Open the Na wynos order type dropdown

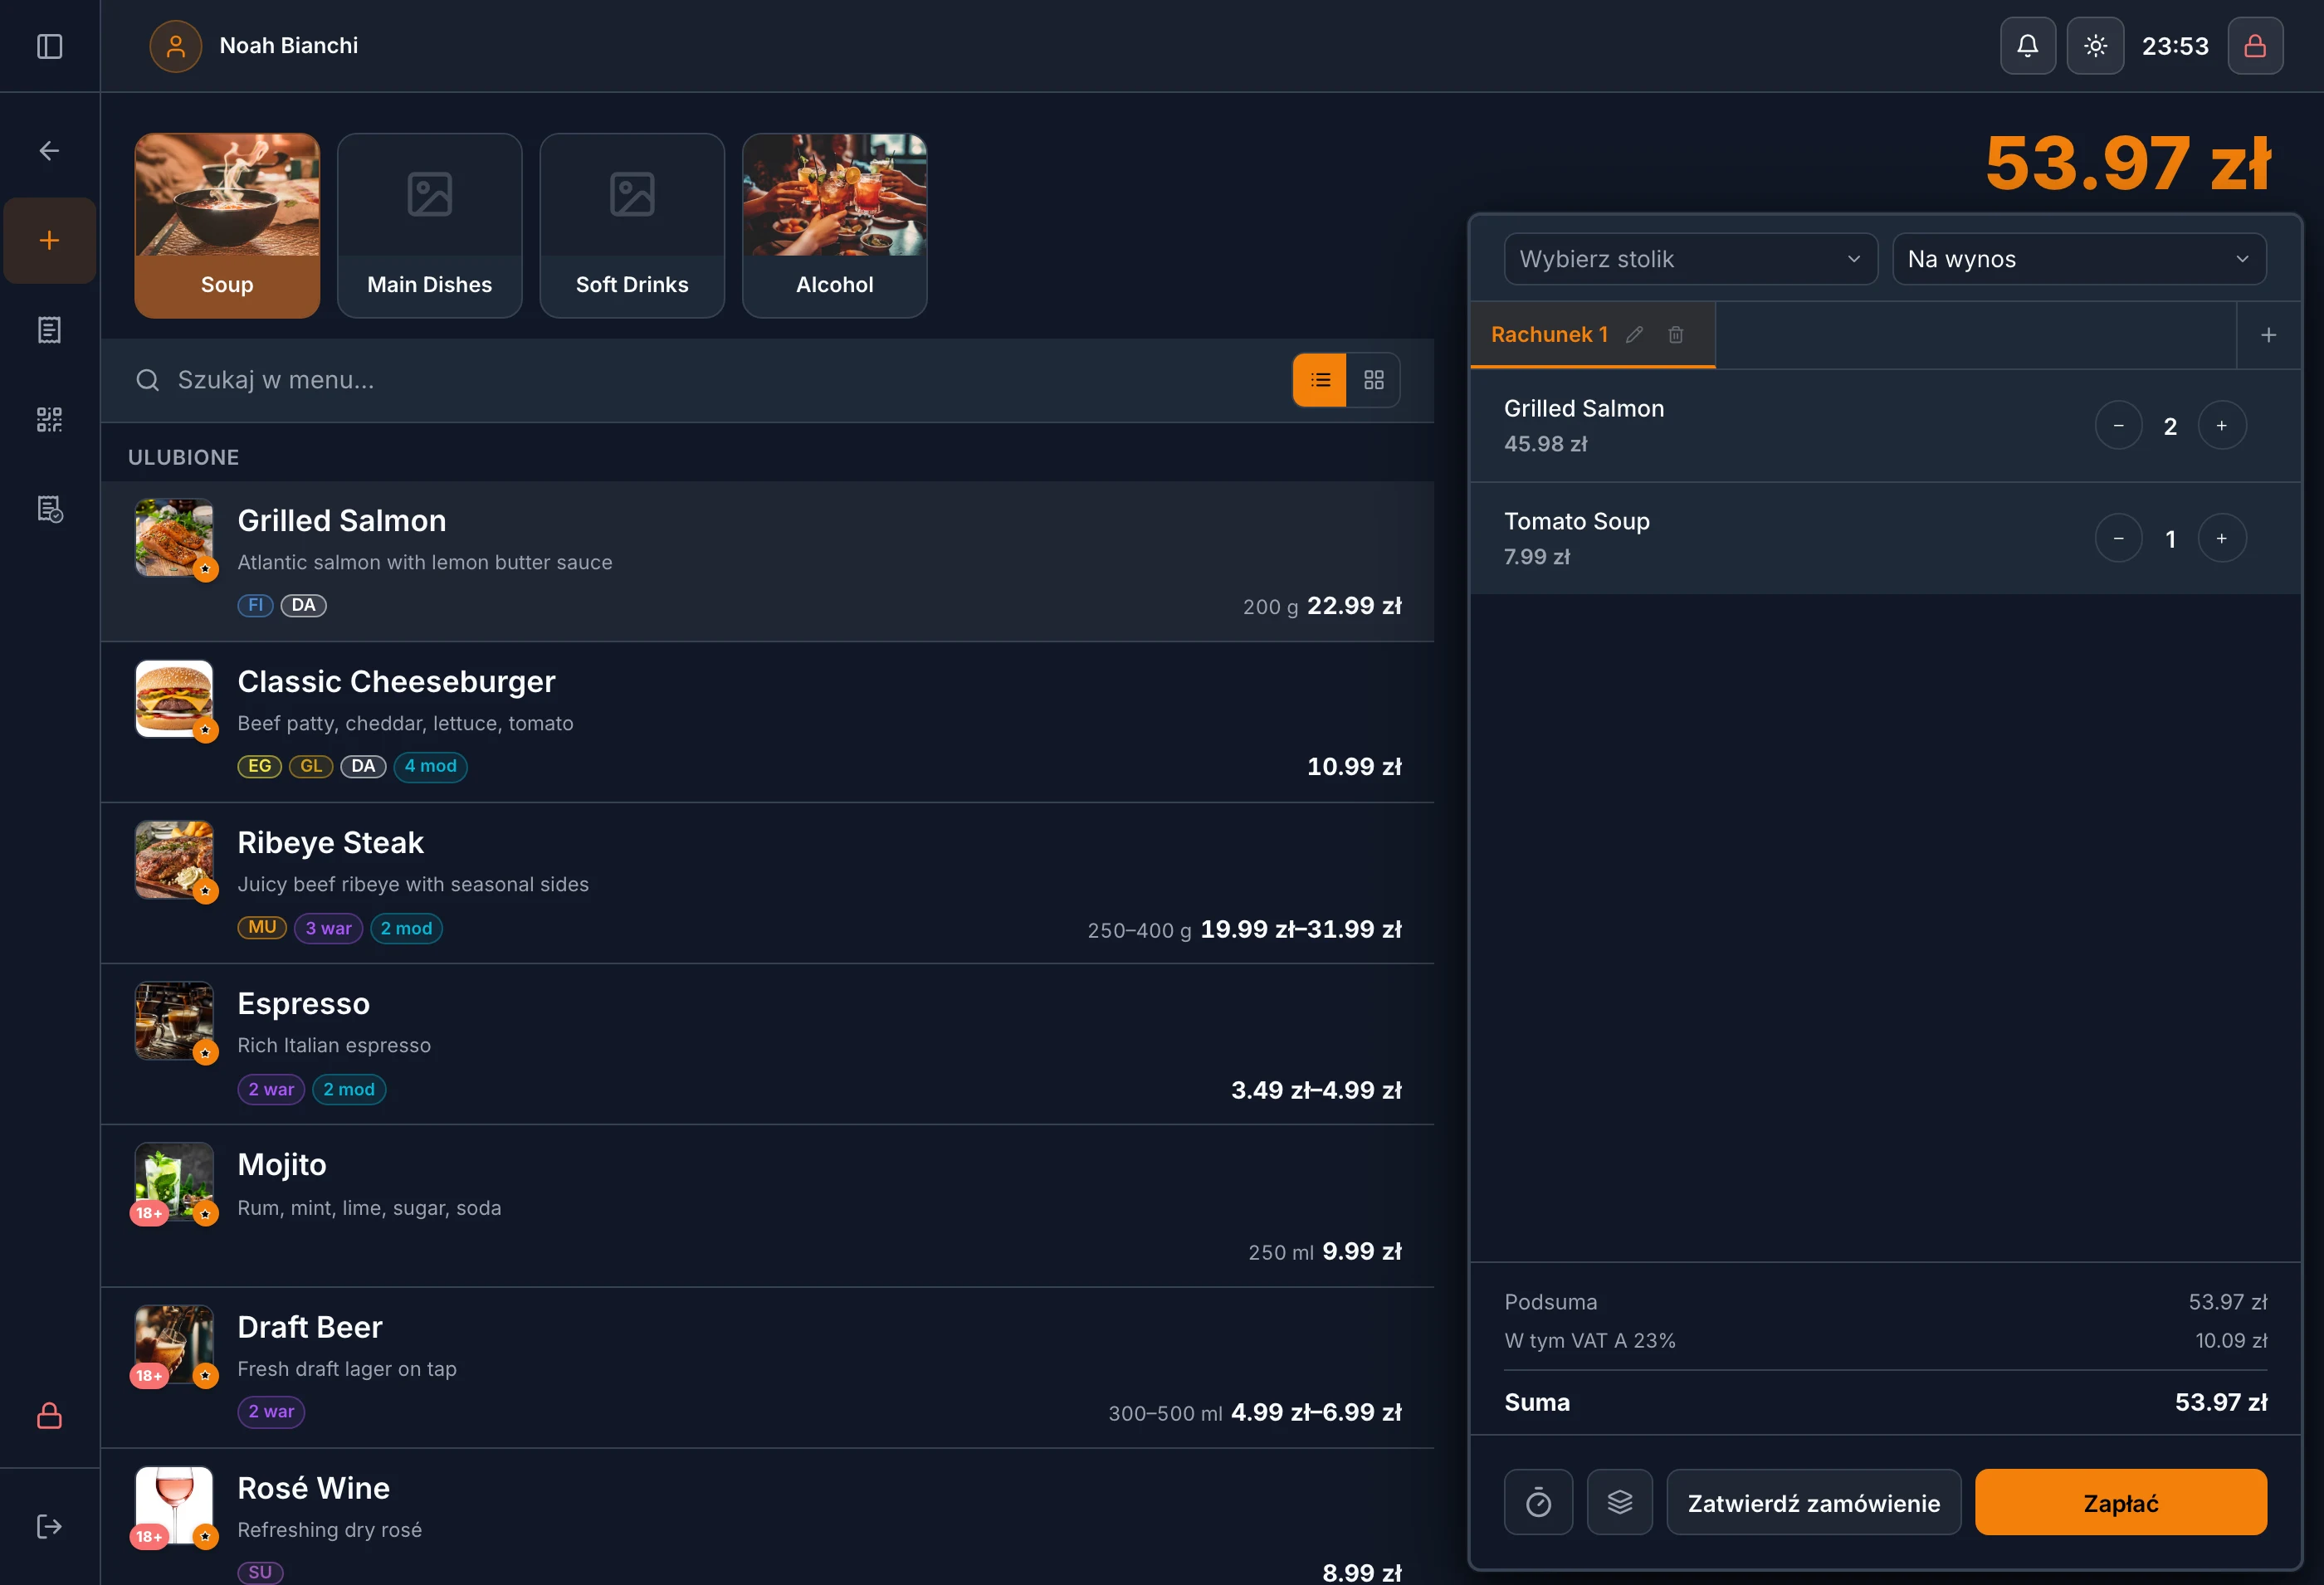coord(2078,259)
